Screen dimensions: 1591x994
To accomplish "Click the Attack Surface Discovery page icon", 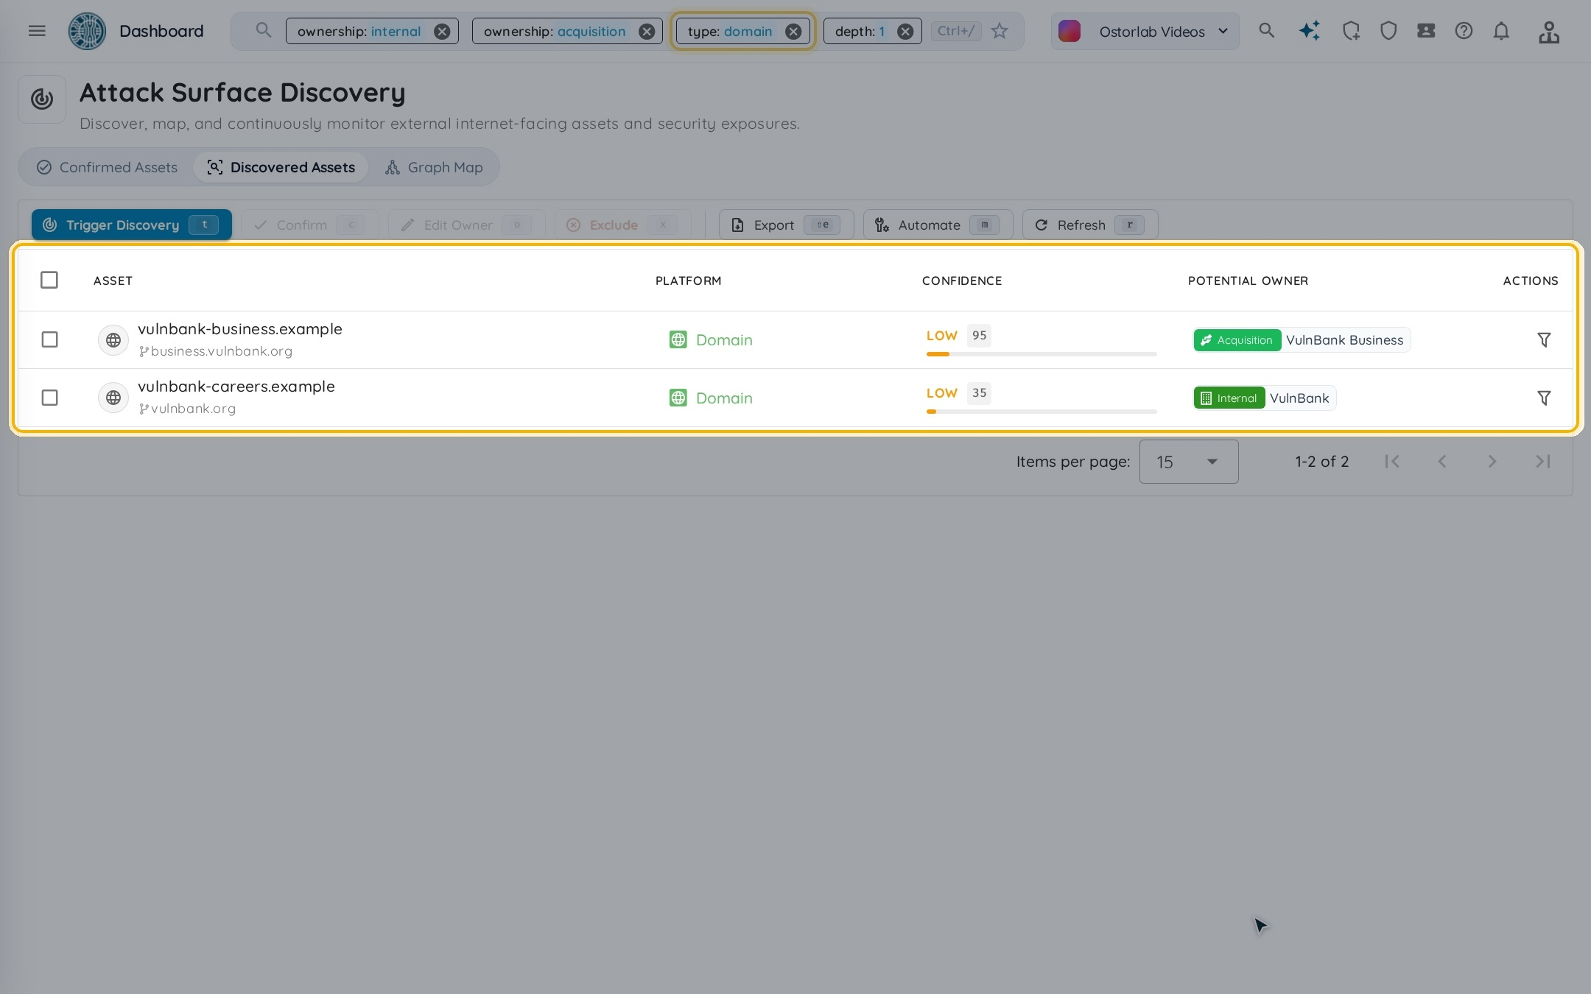I will [x=42, y=99].
